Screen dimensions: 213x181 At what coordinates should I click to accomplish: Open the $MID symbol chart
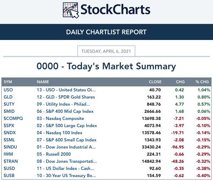point(9,111)
